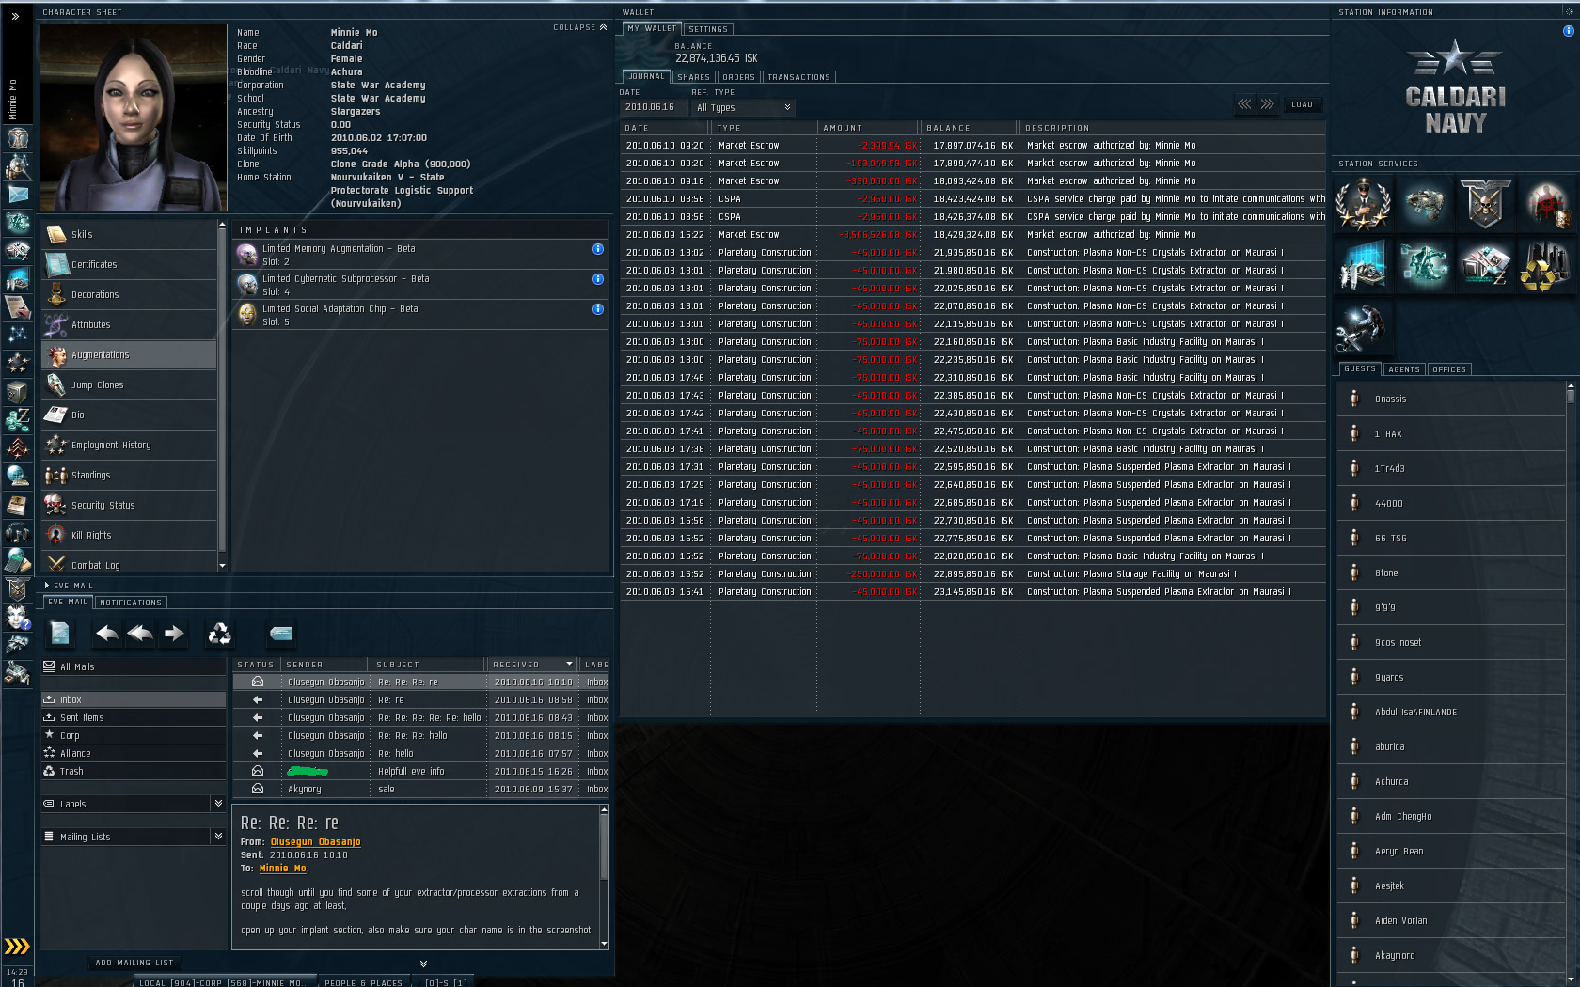Image resolution: width=1580 pixels, height=987 pixels.
Task: Click the Reply All double-arrow icon
Action: (140, 634)
